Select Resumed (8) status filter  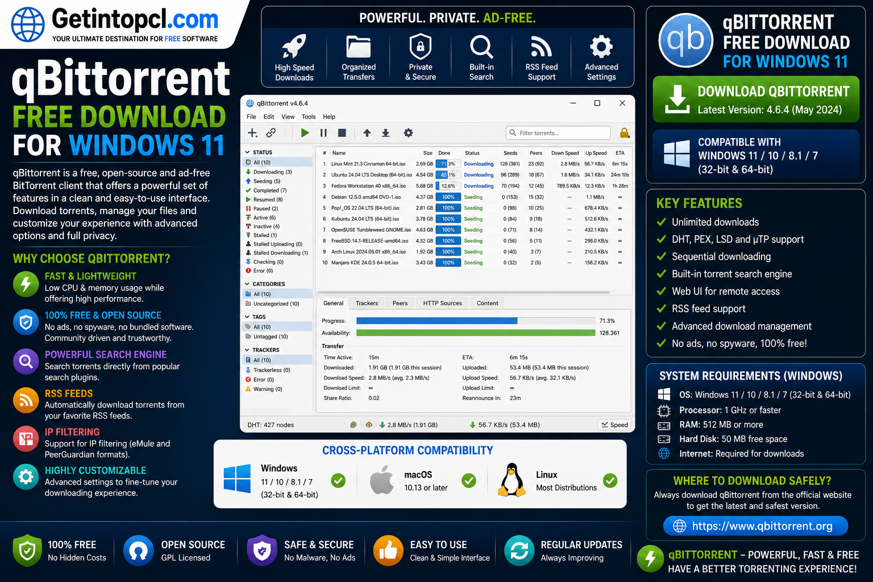277,199
